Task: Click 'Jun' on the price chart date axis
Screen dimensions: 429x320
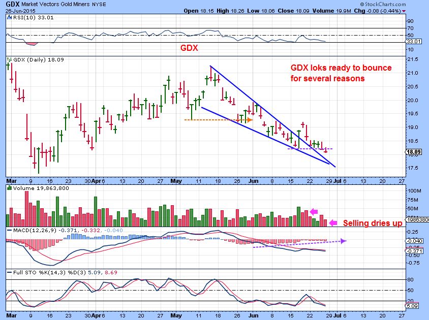Action: 253,181
